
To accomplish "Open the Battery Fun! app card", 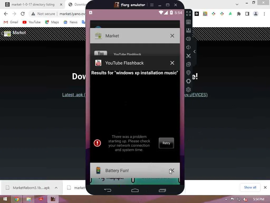I will [135, 170].
